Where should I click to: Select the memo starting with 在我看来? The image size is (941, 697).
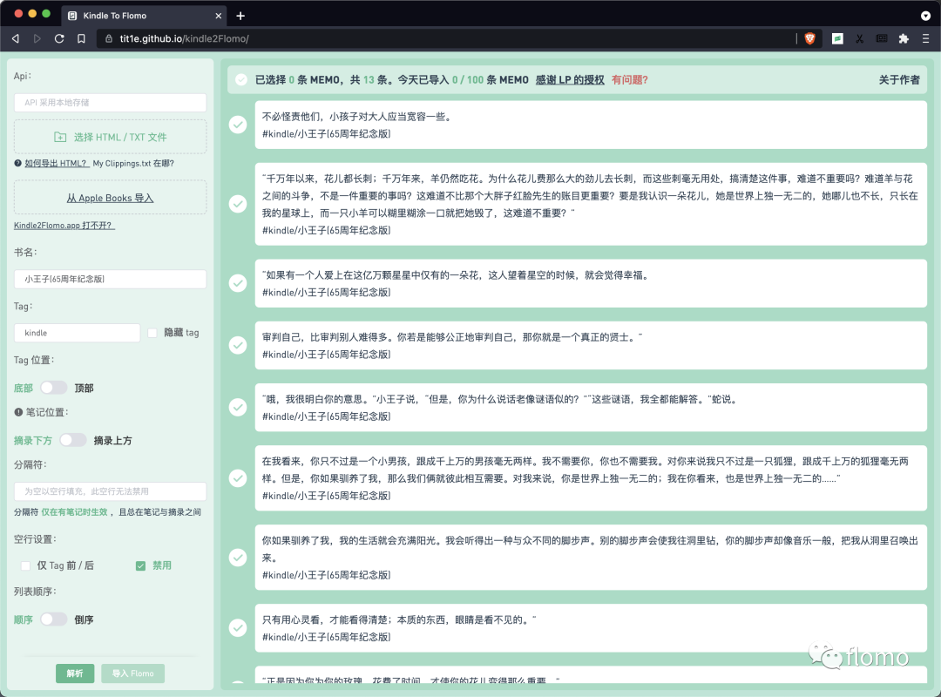pyautogui.click(x=238, y=477)
